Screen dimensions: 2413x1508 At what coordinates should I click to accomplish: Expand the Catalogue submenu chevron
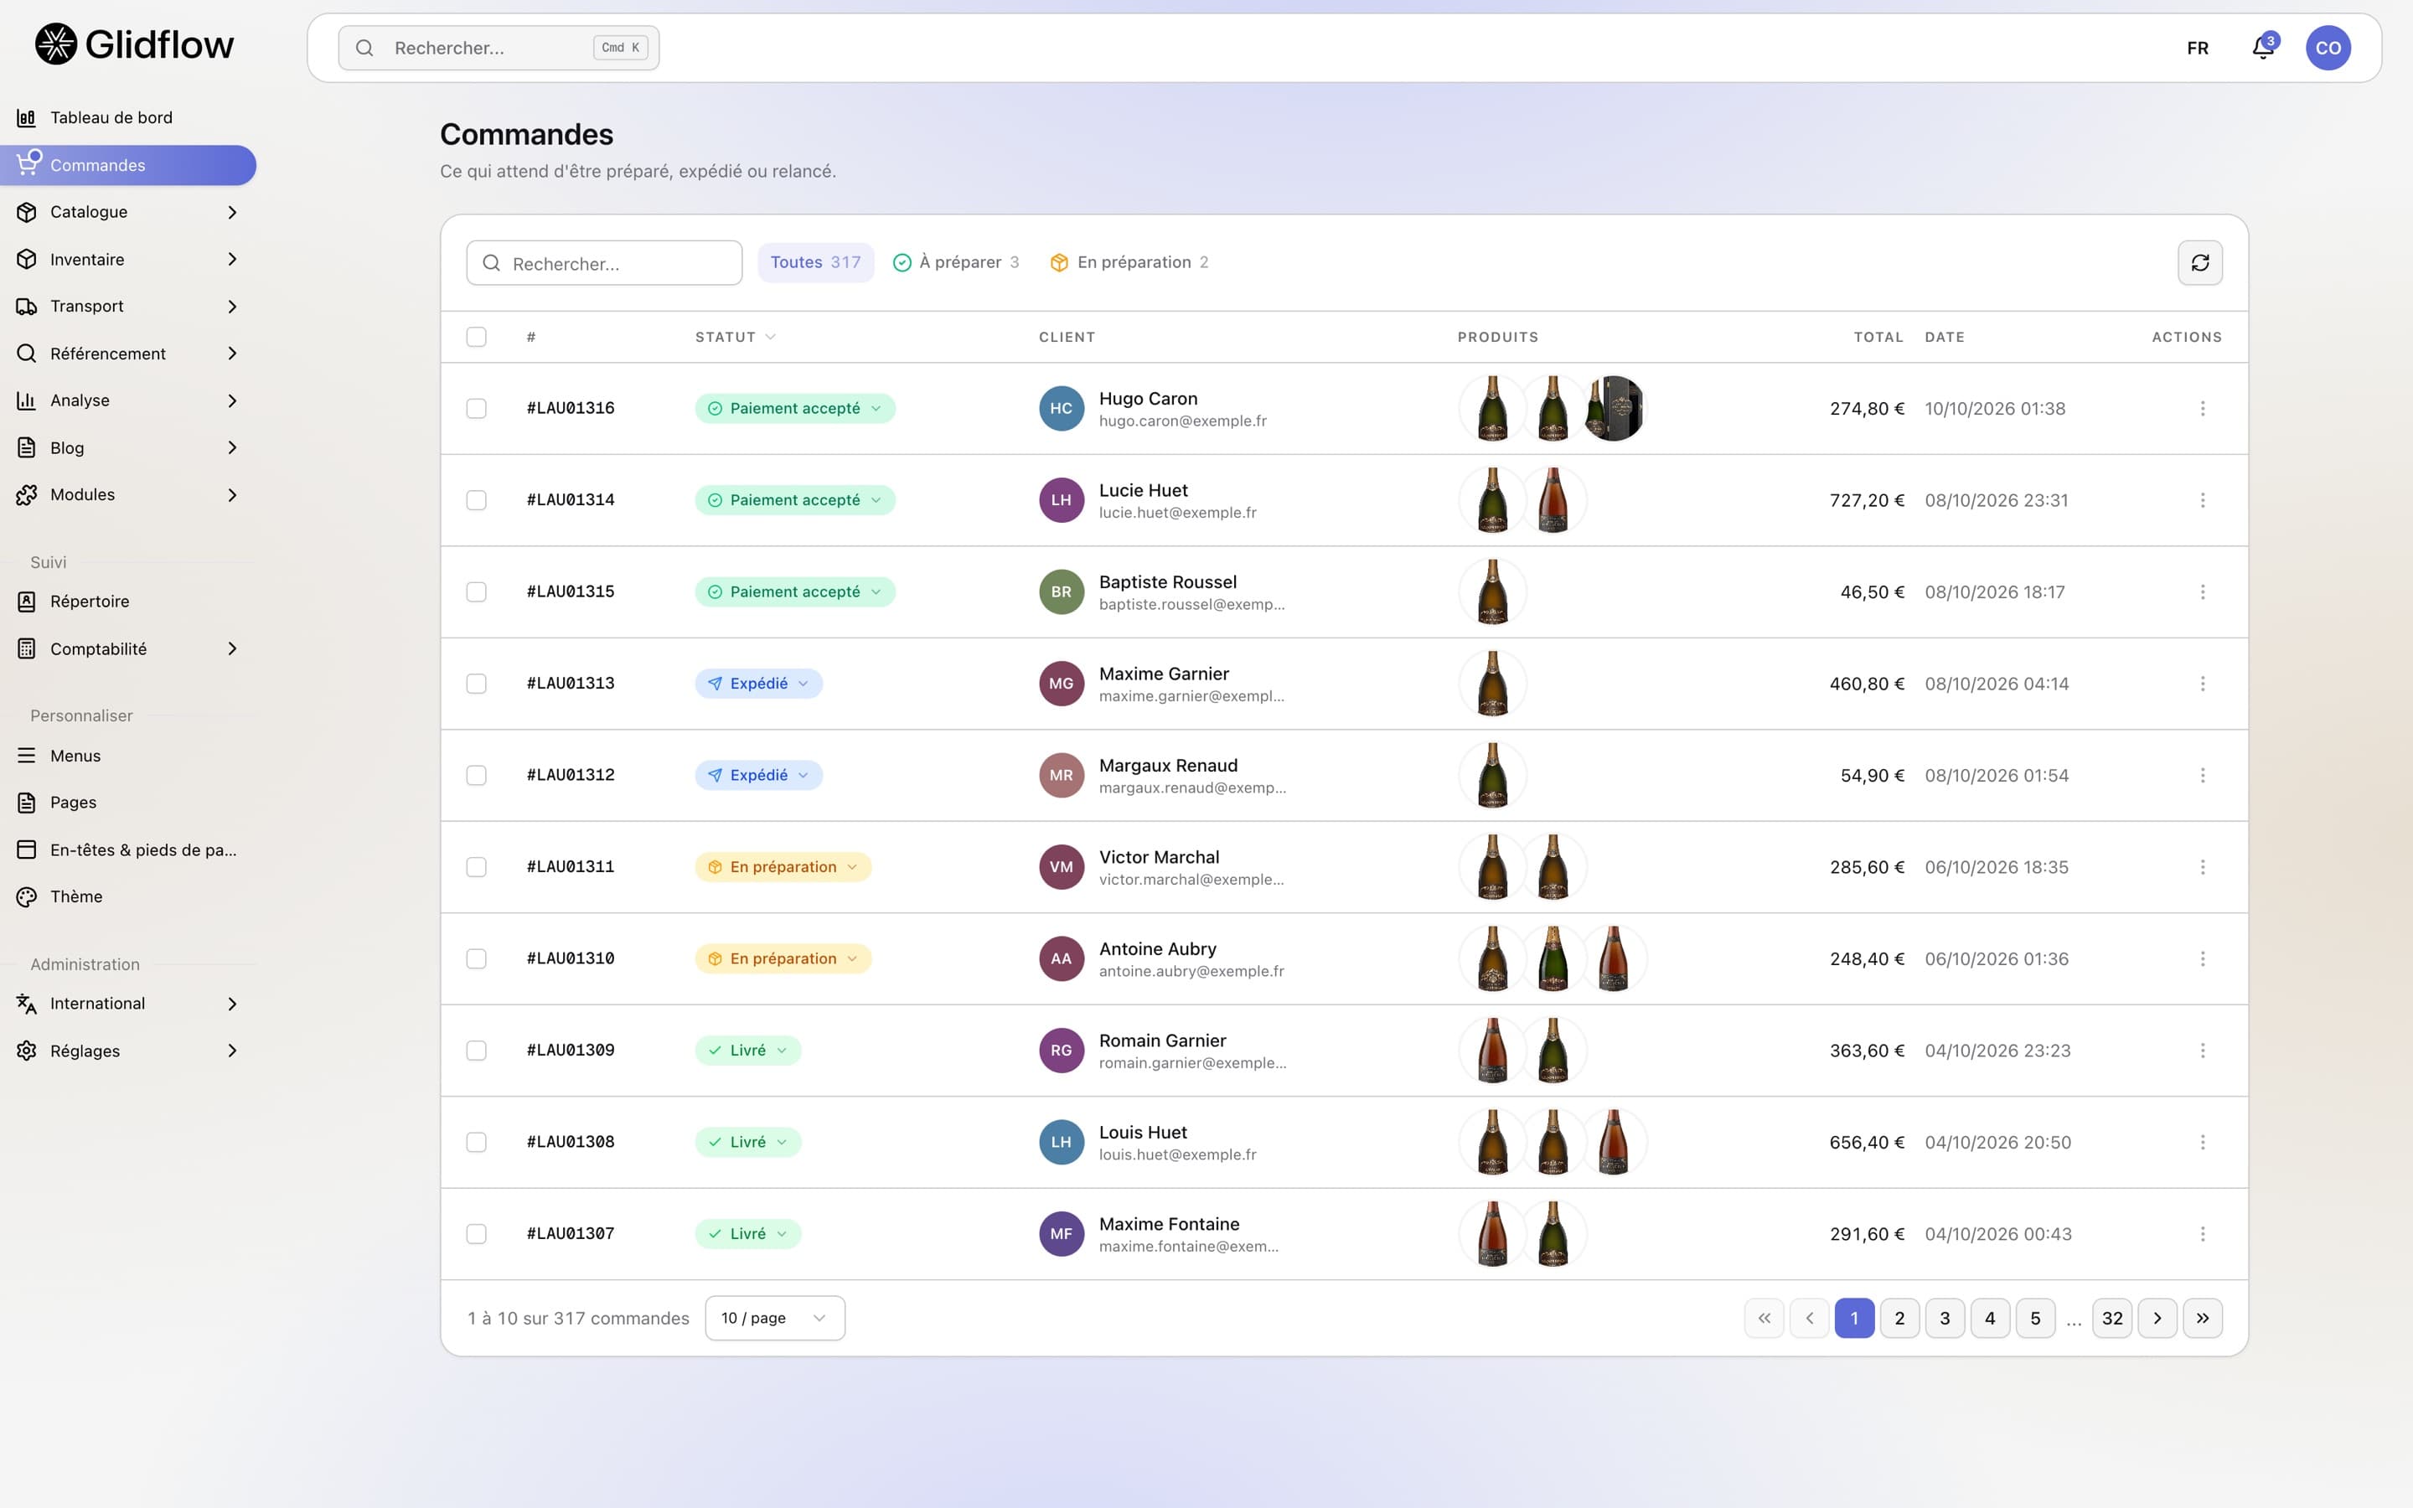[x=232, y=211]
